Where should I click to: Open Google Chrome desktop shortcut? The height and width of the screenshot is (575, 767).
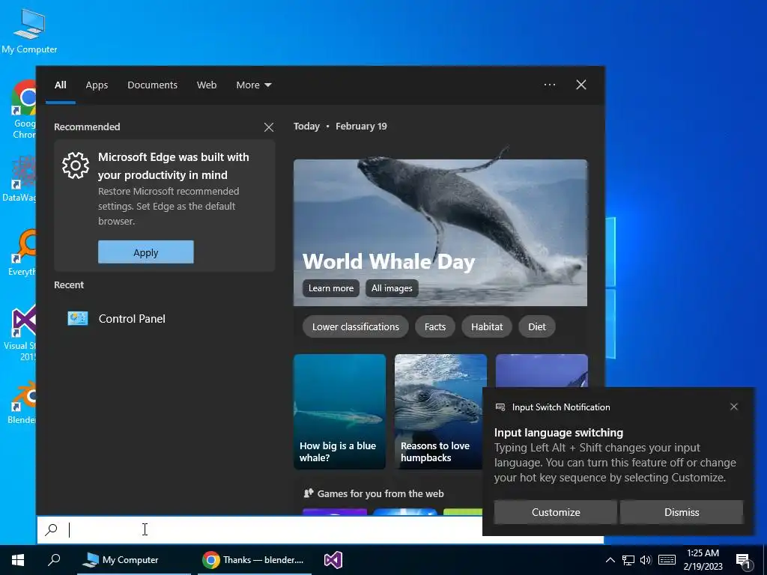[x=23, y=109]
